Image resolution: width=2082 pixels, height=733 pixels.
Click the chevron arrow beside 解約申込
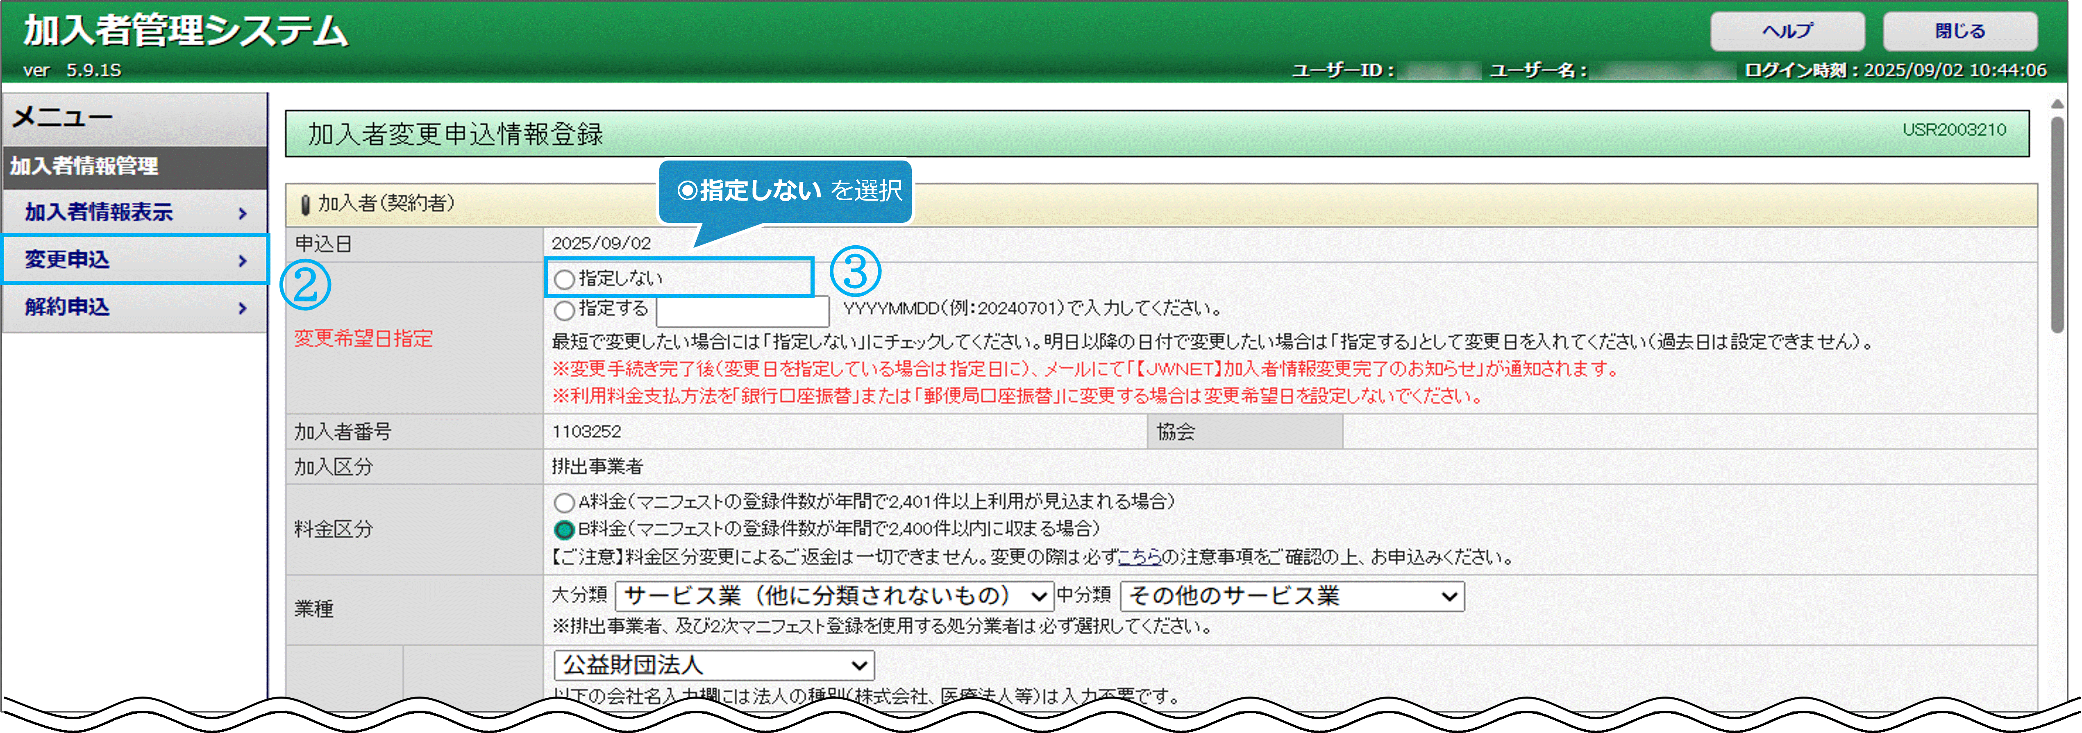pos(243,308)
